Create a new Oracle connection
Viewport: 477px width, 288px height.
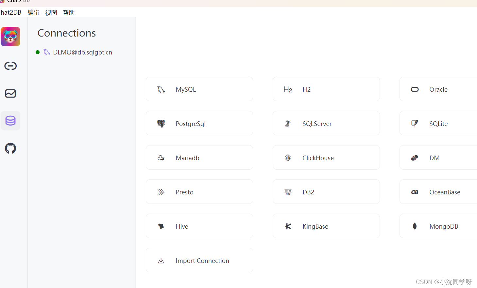coord(438,89)
